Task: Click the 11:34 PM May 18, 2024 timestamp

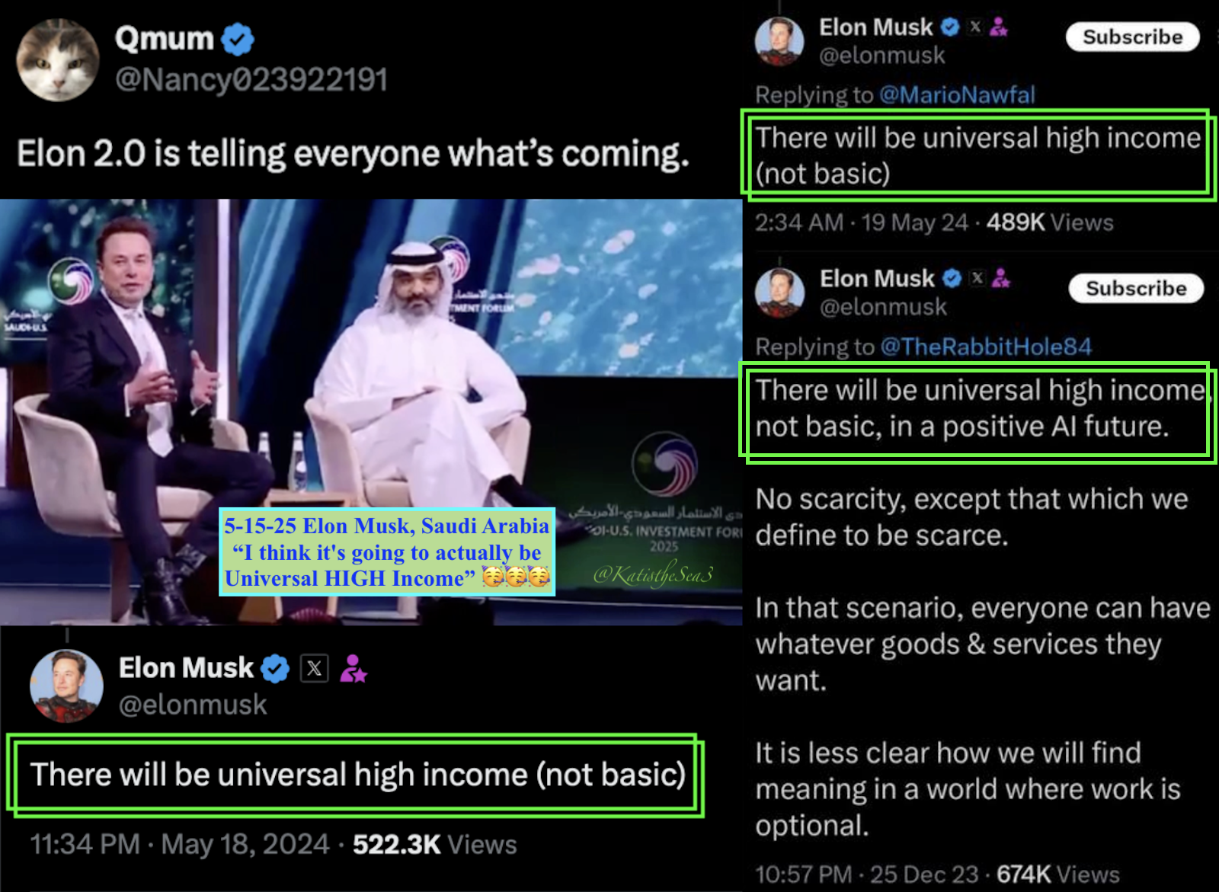Action: pyautogui.click(x=180, y=845)
